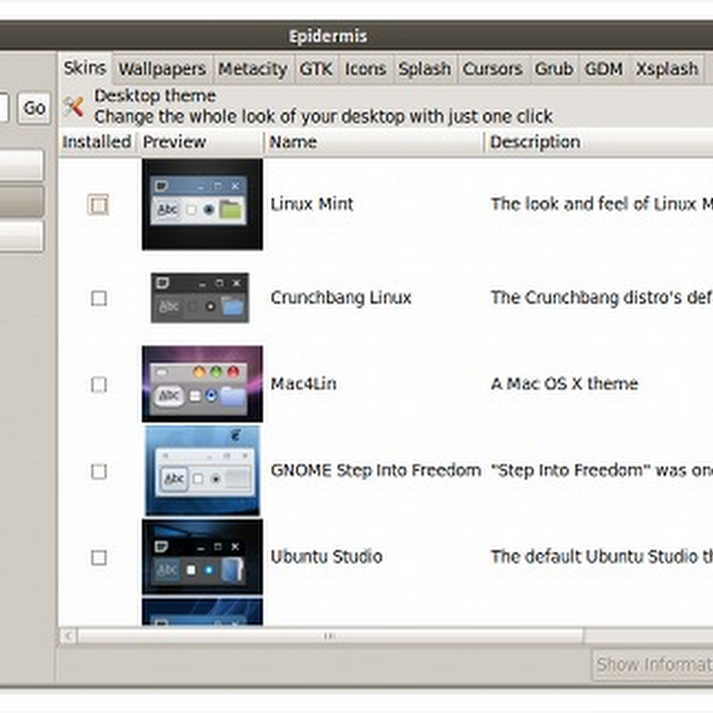Click 'The look and feel of Linux' description
Viewport: 713px width, 713px height.
(x=602, y=204)
